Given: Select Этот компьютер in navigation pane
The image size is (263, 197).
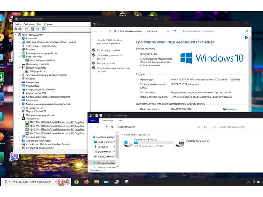Looking at the screenshot, I should (102, 163).
